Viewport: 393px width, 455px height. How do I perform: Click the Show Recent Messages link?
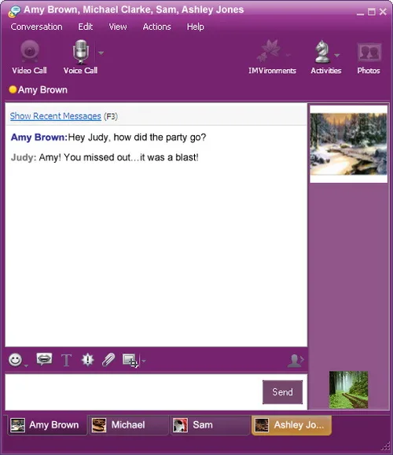(x=56, y=116)
